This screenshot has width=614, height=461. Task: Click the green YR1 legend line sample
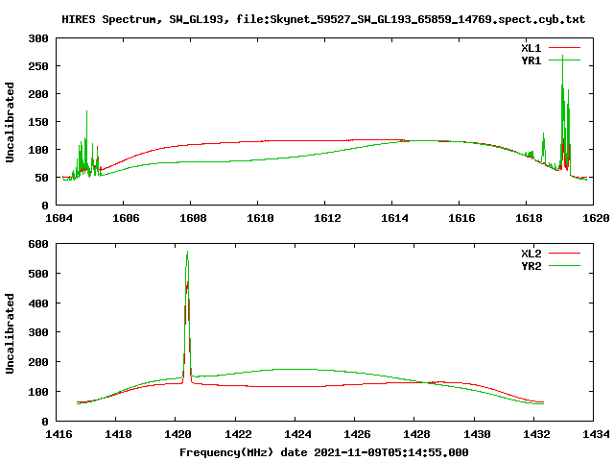564,61
